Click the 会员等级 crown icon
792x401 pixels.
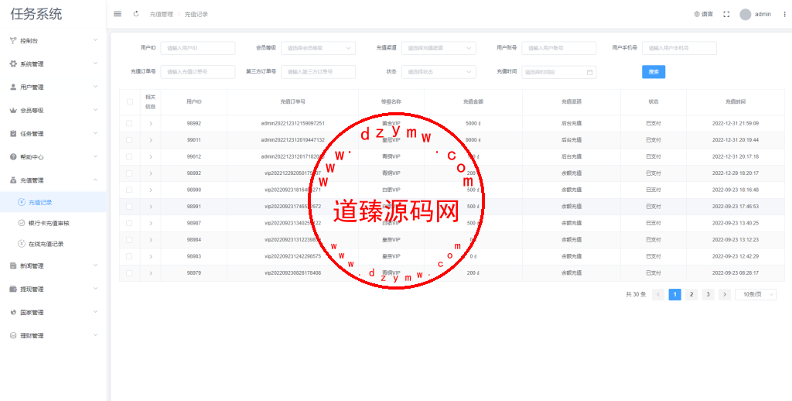[13, 110]
